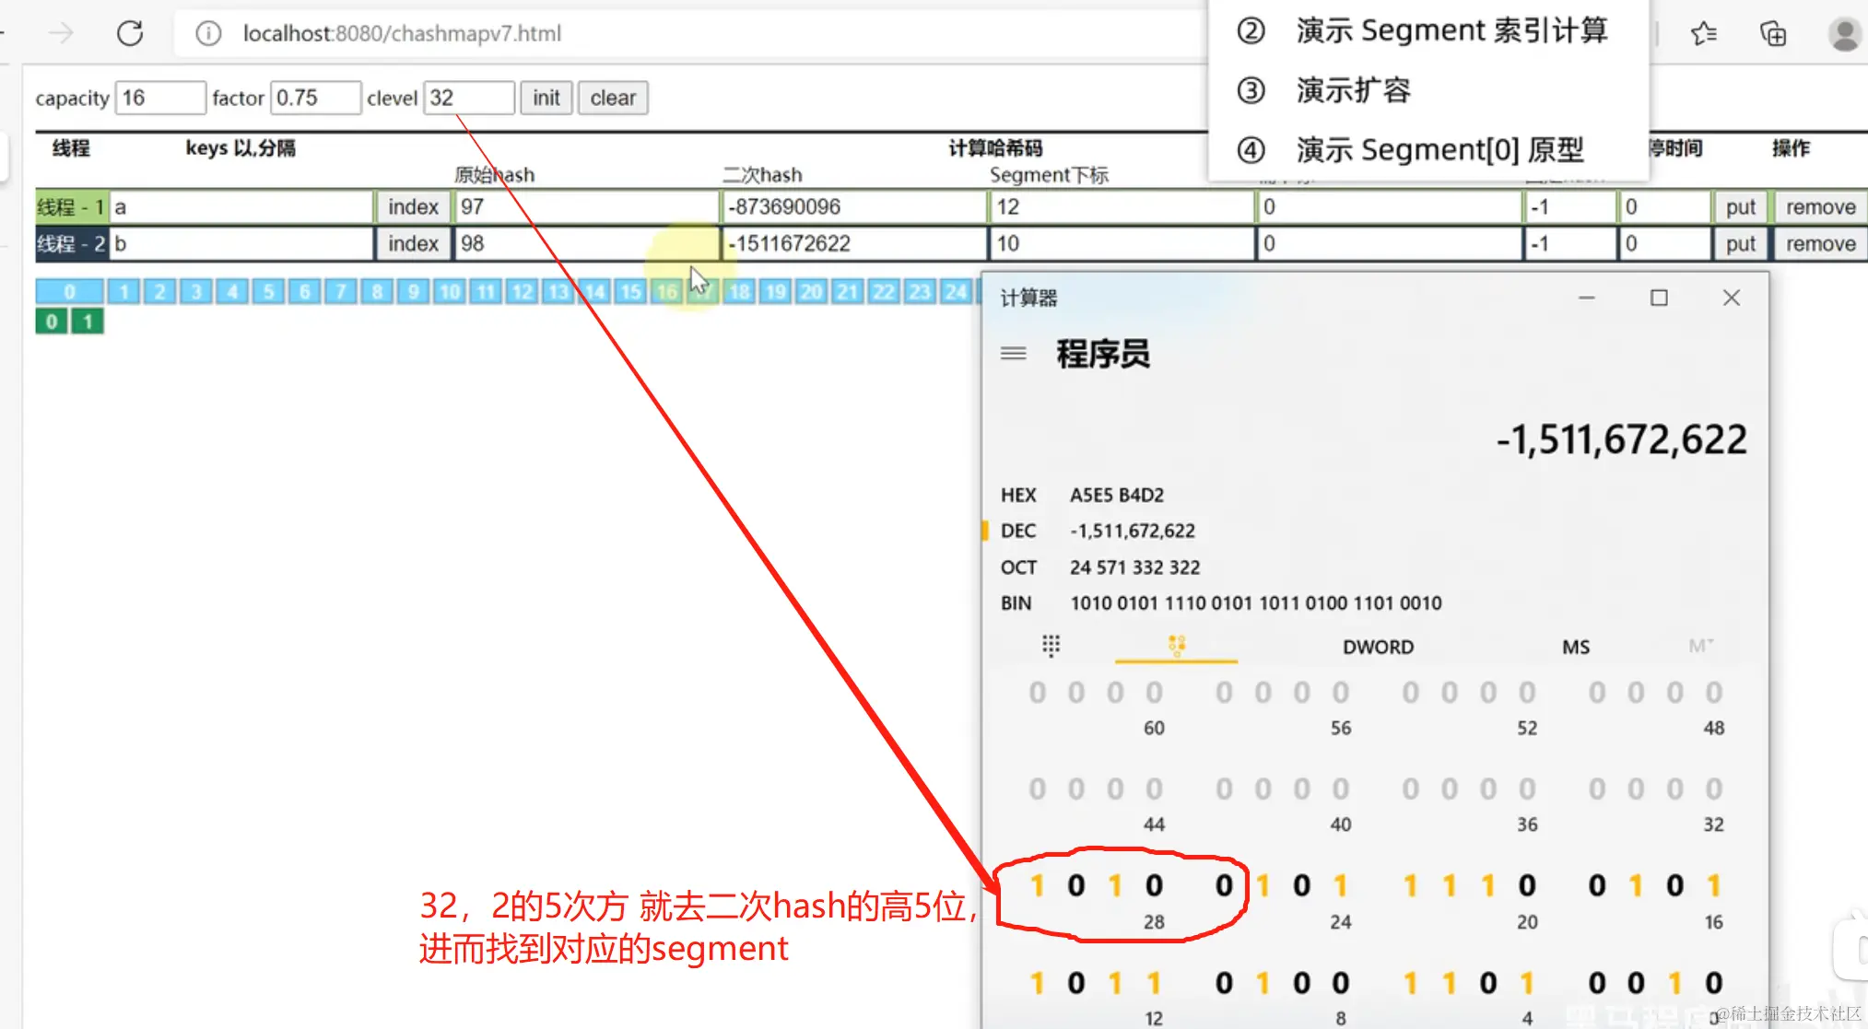The image size is (1868, 1029).
Task: Click the clevel input field showing 32
Action: click(468, 98)
